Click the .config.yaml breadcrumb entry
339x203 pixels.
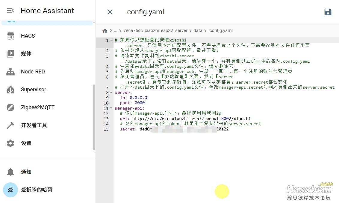tap(220, 31)
